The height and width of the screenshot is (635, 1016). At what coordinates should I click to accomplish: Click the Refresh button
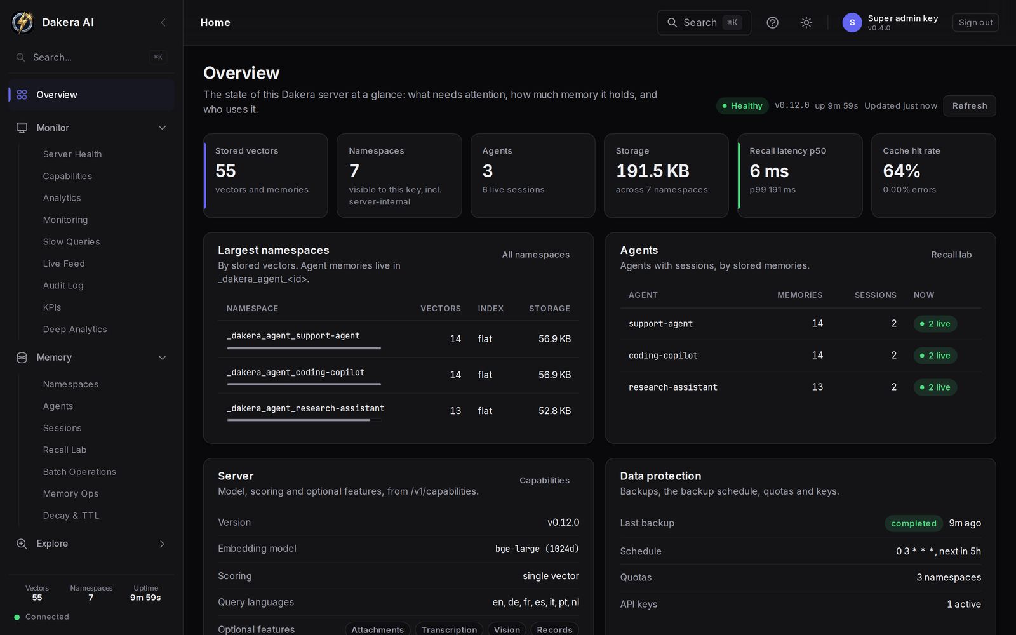coord(970,106)
